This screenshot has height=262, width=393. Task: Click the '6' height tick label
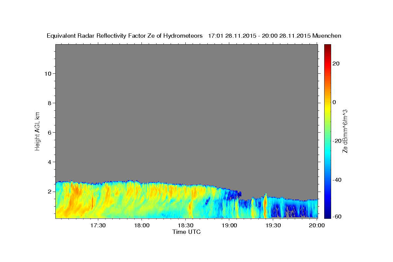(x=49, y=132)
